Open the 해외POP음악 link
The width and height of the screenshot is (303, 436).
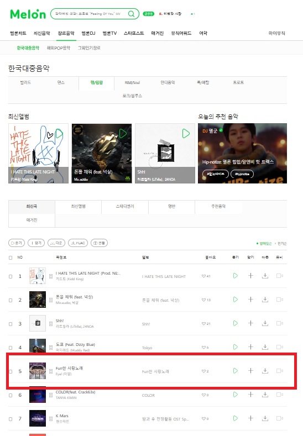coord(59,48)
